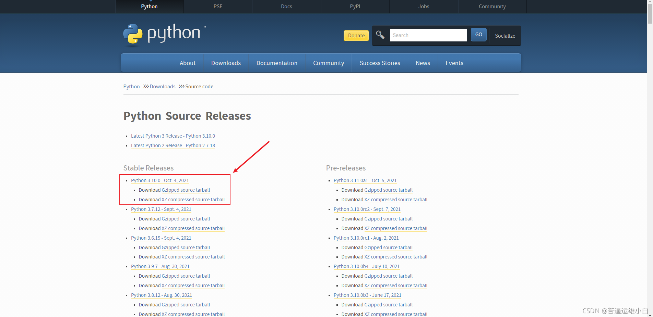Focus the Search input field
The height and width of the screenshot is (317, 653).
(428, 35)
